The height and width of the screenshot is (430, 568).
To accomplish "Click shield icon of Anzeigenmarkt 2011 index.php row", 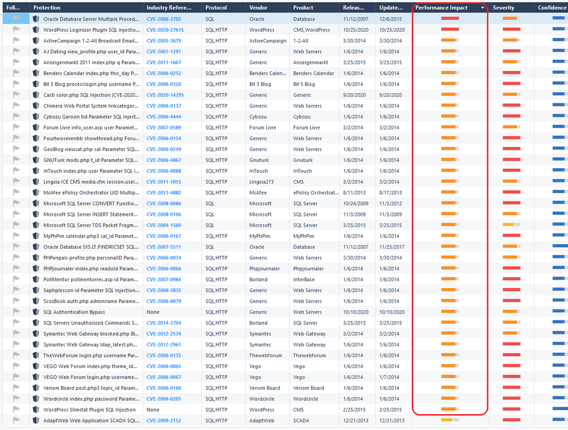I will click(x=36, y=62).
